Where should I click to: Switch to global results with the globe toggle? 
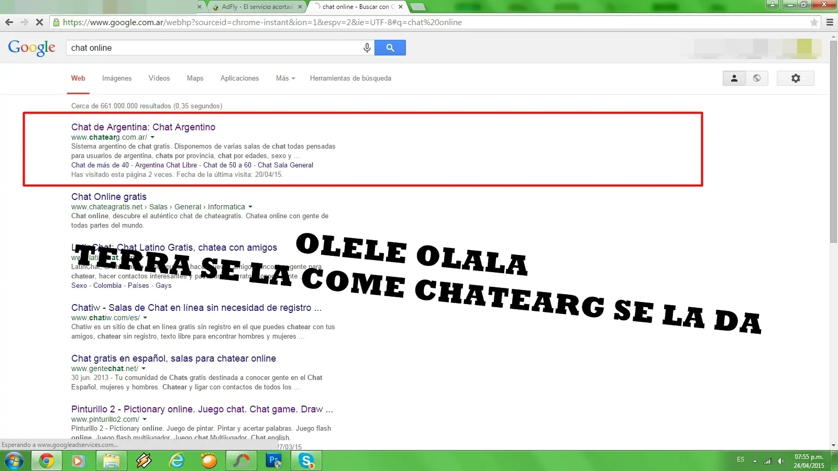pyautogui.click(x=757, y=78)
